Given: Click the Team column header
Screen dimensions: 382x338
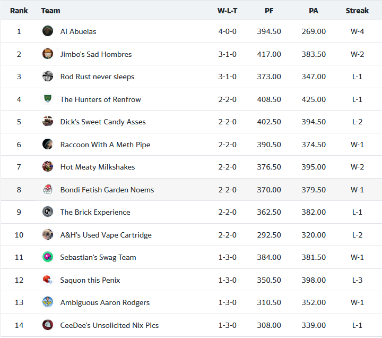Looking at the screenshot, I should pos(50,11).
